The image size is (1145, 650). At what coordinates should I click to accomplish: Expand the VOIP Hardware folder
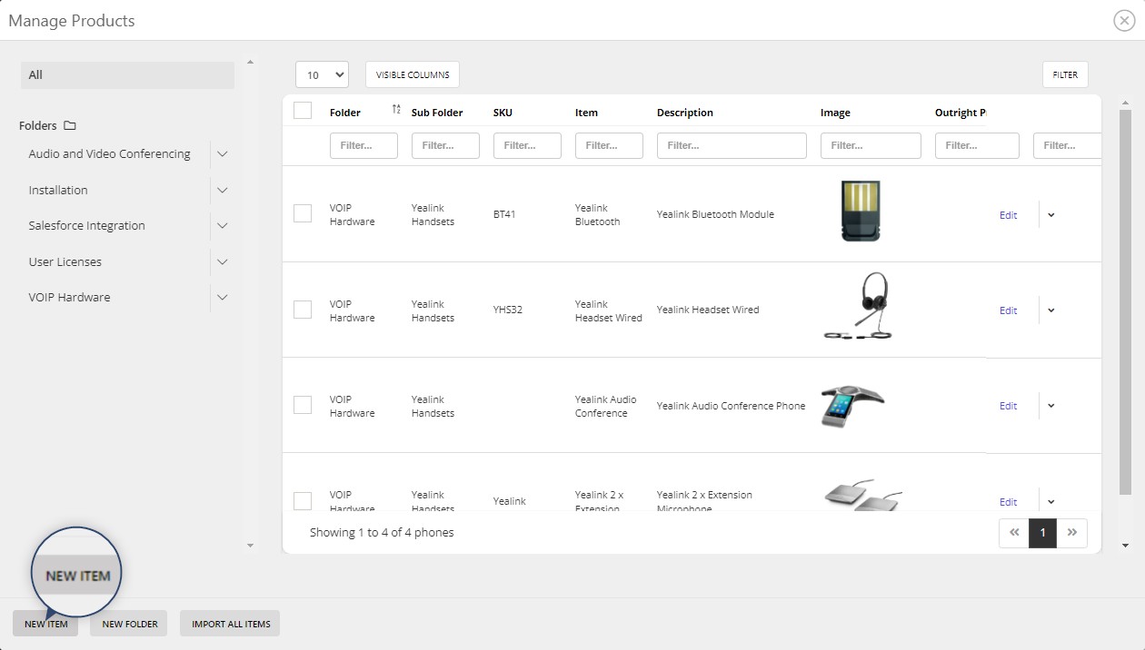click(x=223, y=297)
